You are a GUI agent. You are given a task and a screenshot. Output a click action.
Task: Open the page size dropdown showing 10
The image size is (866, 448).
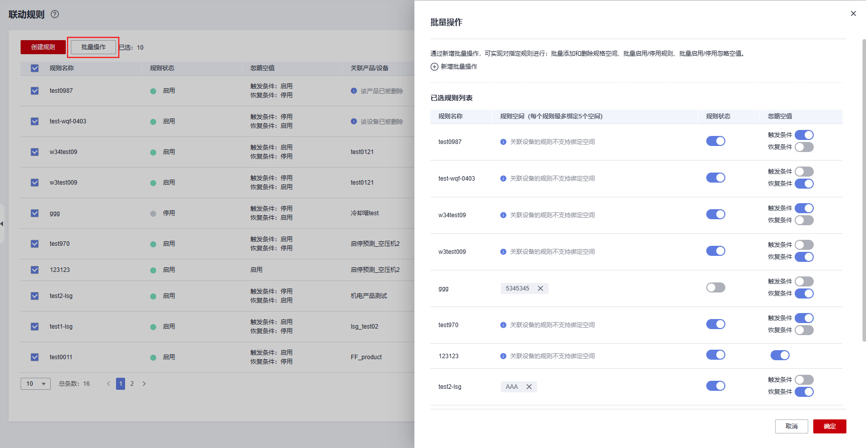36,384
